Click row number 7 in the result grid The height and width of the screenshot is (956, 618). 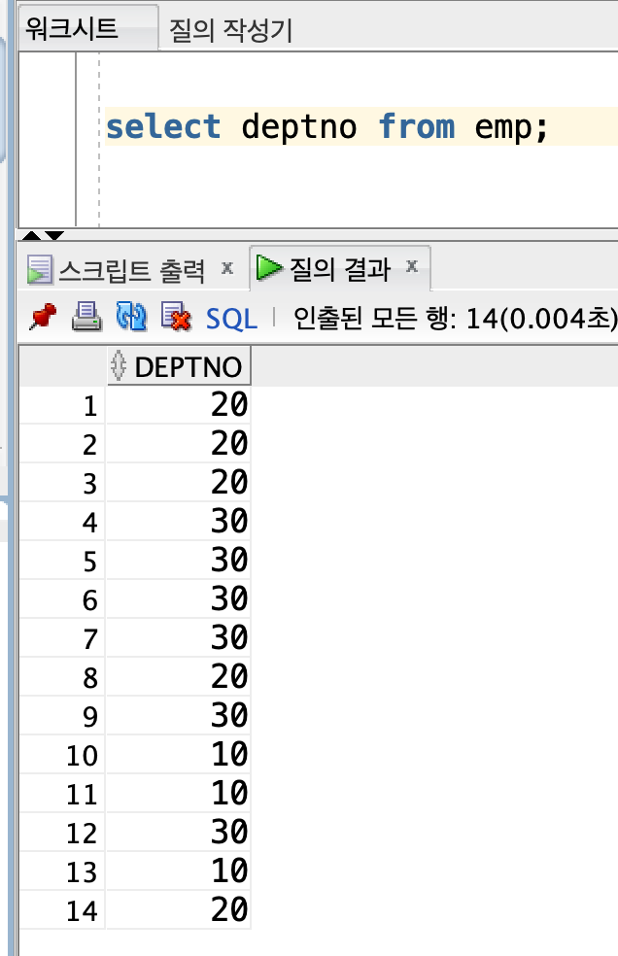tap(62, 638)
